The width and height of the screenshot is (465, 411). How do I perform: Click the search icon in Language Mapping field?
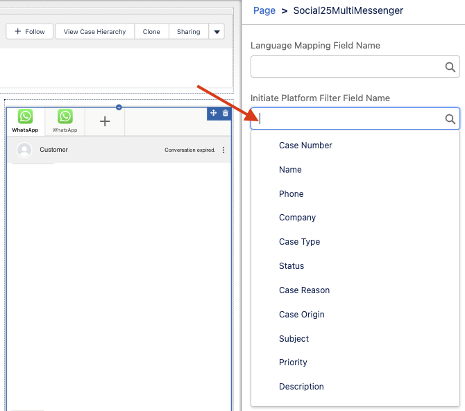pyautogui.click(x=450, y=67)
